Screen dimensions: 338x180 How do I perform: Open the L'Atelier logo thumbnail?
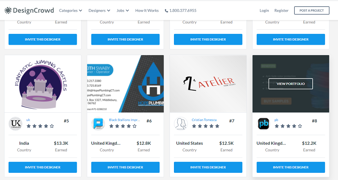(x=208, y=84)
